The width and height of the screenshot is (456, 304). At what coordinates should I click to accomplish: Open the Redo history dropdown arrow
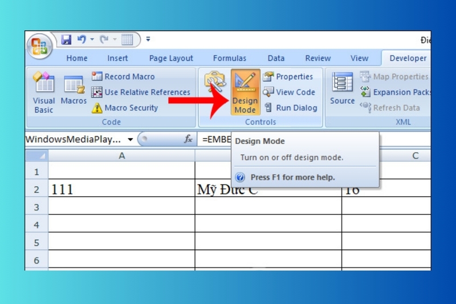click(x=115, y=39)
